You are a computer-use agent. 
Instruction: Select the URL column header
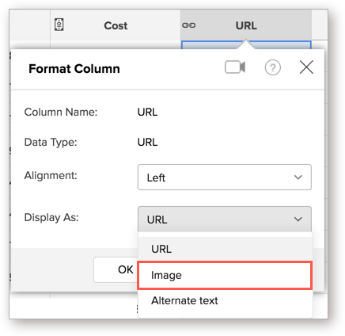[246, 25]
